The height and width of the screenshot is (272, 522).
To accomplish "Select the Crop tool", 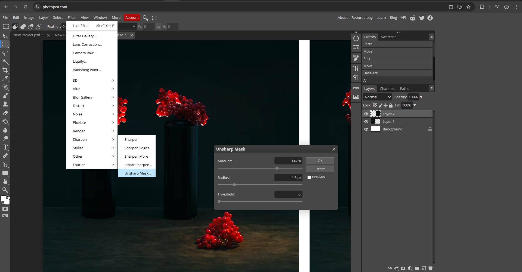I will pos(5,70).
